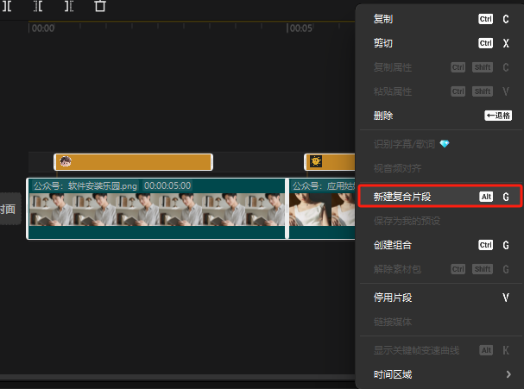Toggle 停用片段 for the selected clip

coord(392,298)
